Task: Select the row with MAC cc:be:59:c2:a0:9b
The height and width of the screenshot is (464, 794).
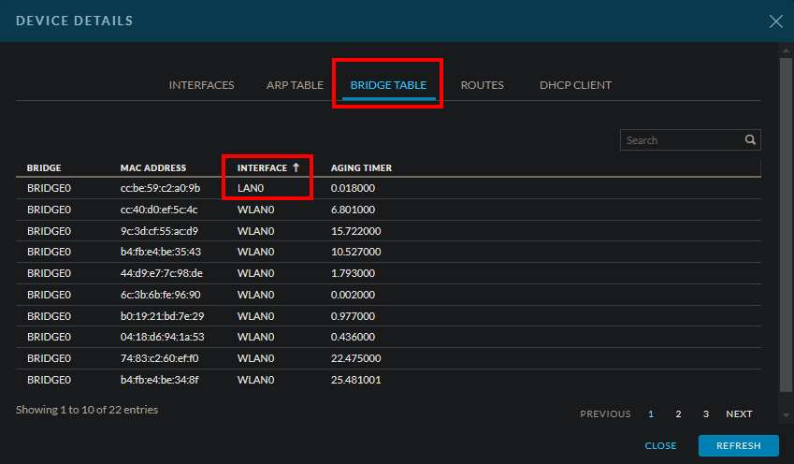Action: (x=160, y=188)
